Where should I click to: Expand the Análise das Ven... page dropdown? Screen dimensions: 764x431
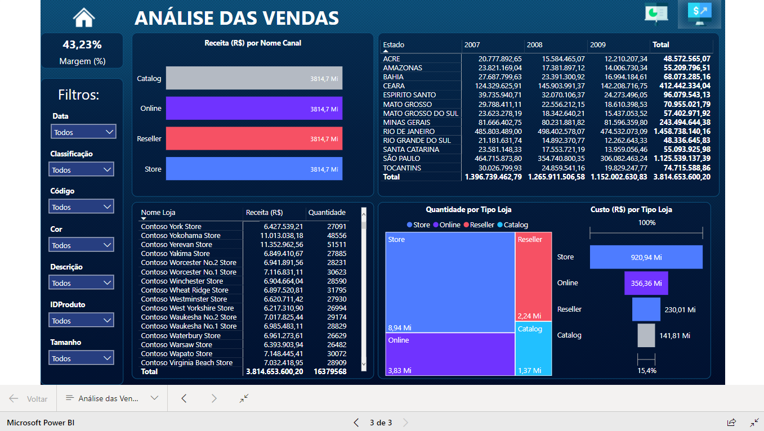tap(154, 398)
